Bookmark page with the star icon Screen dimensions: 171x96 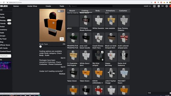(151, 2)
